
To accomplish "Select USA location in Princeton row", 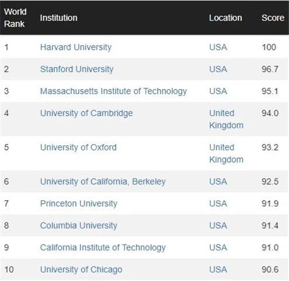I will [x=218, y=204].
